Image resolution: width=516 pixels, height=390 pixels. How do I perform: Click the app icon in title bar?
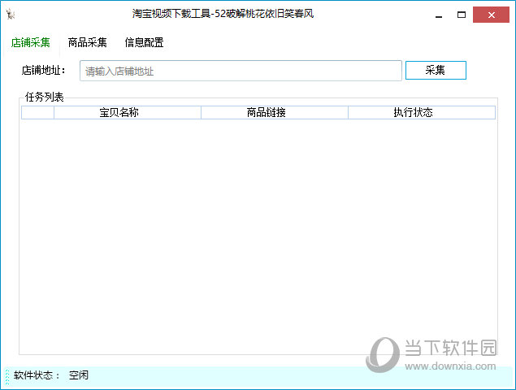11,14
